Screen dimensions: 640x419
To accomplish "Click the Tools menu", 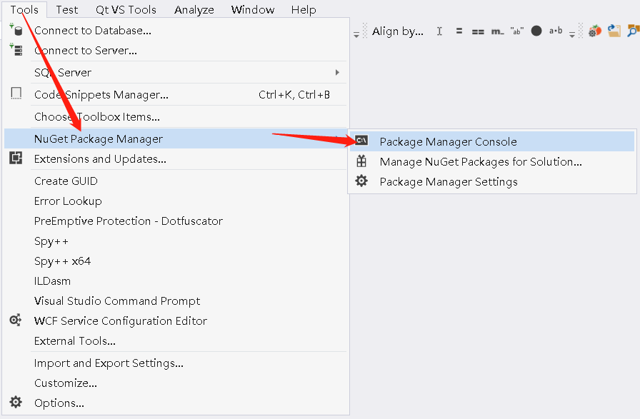I will point(24,9).
